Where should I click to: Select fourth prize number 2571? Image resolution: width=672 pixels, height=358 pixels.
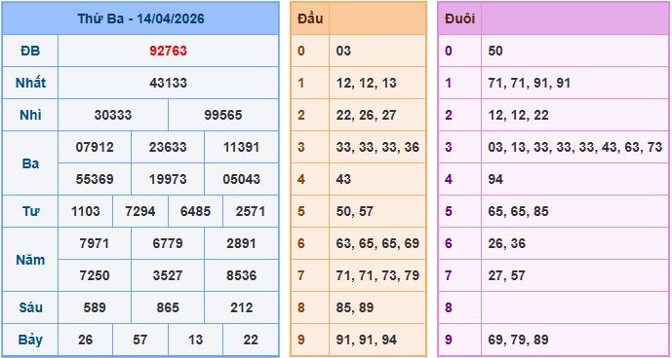point(251,211)
